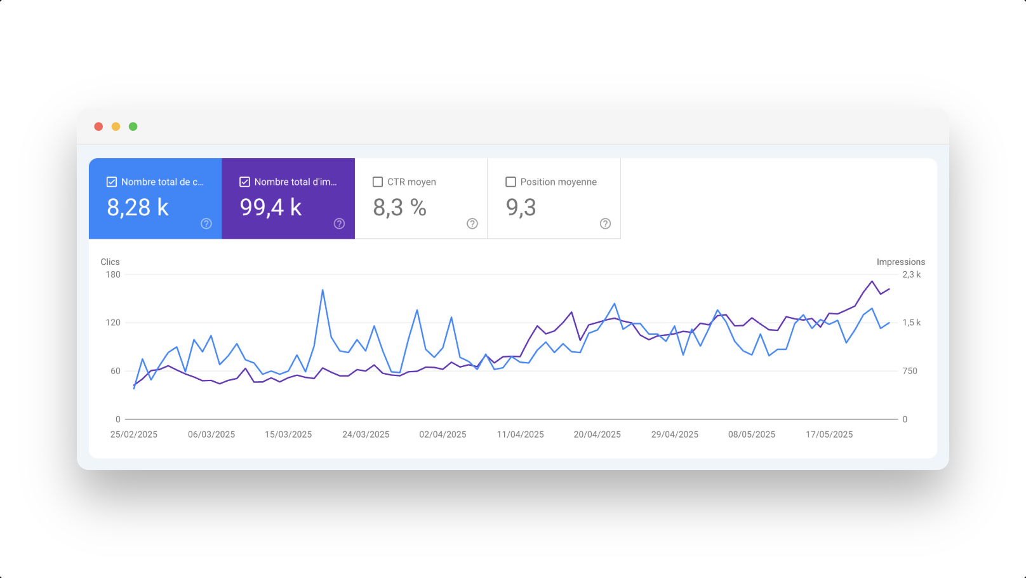1026x578 pixels.
Task: Uncheck the Nombre total de clics checkbox
Action: (x=112, y=182)
